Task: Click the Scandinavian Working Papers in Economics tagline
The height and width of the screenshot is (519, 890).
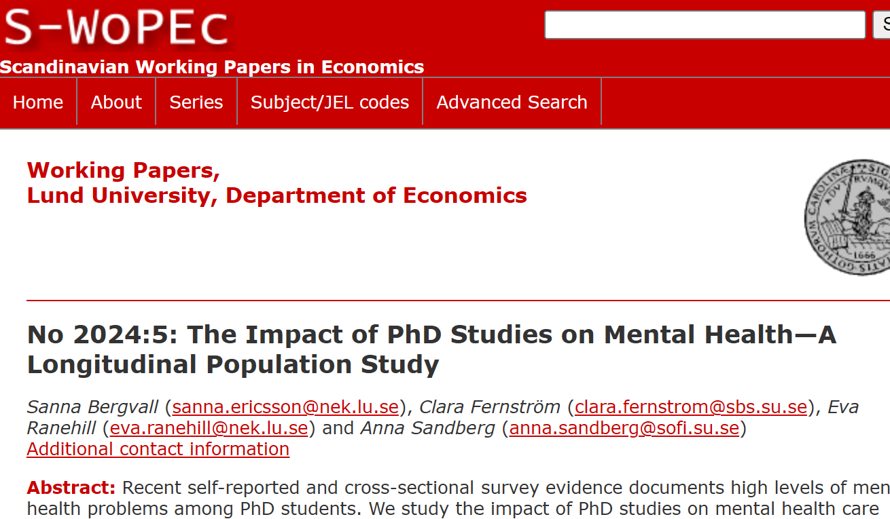Action: point(212,67)
